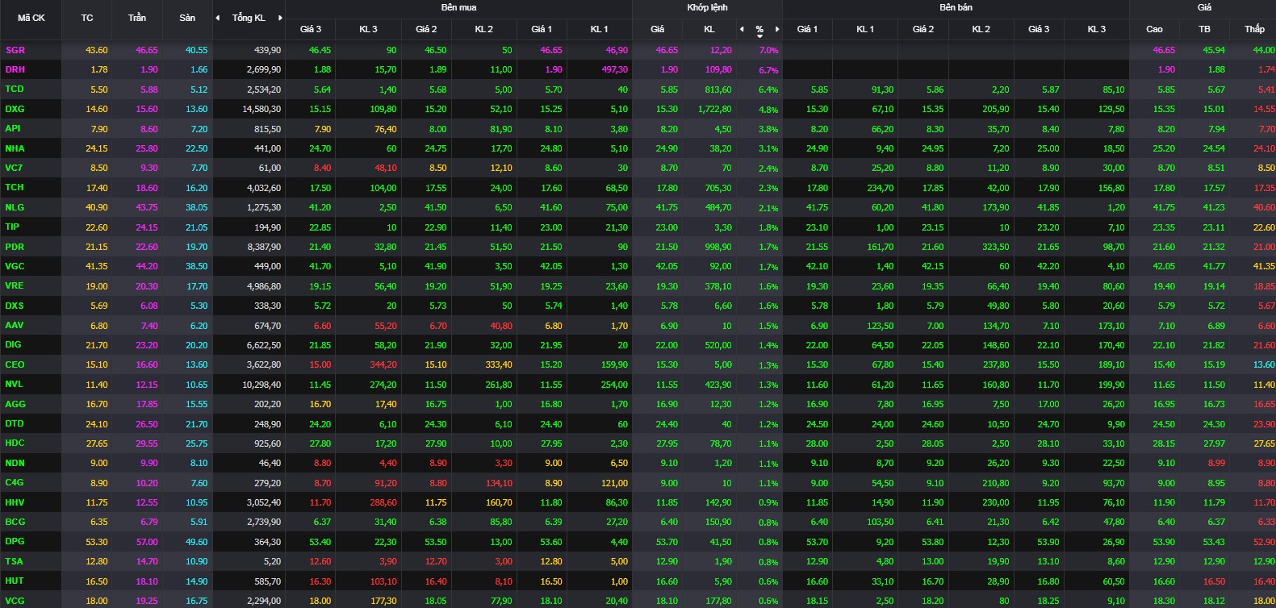The height and width of the screenshot is (608, 1276).
Task: Open stock symbol NDN
Action: 15,463
